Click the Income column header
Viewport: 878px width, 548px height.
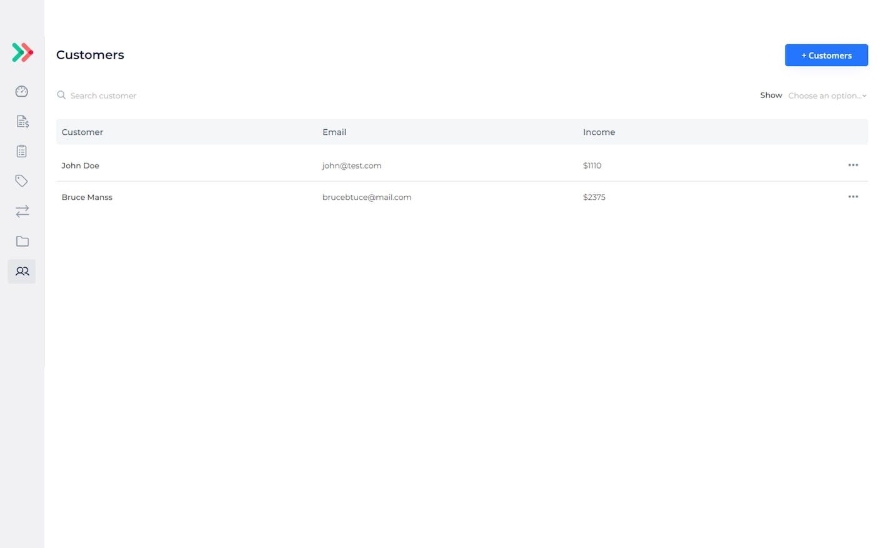point(599,132)
